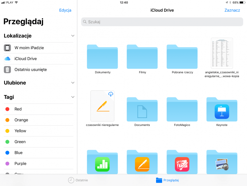Tap the Edycja button
Viewport: 247px width, 186px height.
pos(65,10)
